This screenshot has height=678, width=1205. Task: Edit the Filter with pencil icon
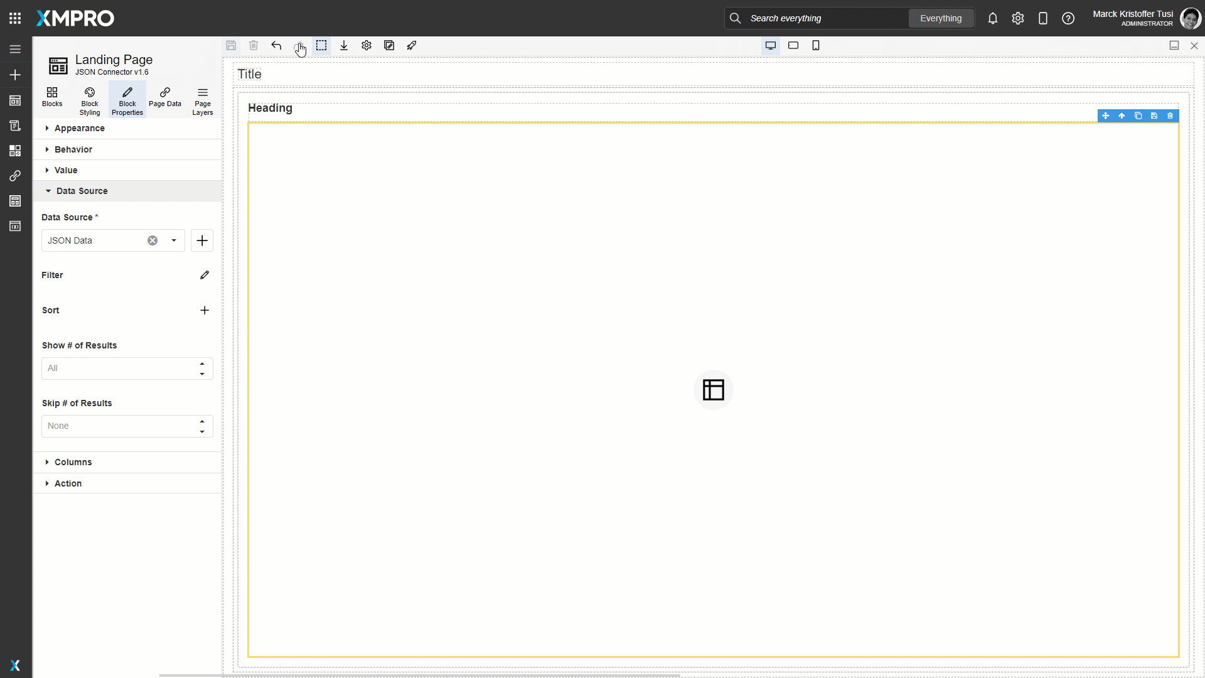[205, 275]
